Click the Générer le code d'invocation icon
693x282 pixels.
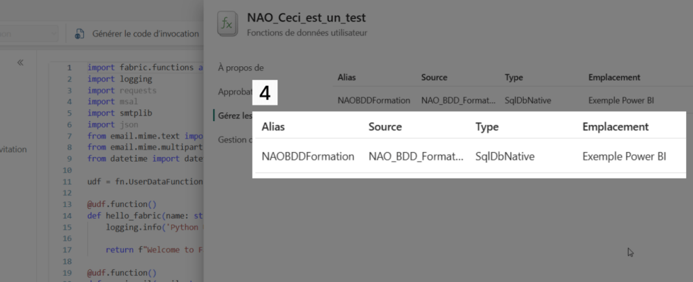pos(79,34)
